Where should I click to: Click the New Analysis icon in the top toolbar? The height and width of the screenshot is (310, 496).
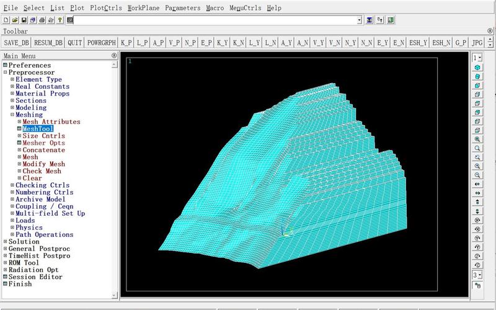point(6,20)
